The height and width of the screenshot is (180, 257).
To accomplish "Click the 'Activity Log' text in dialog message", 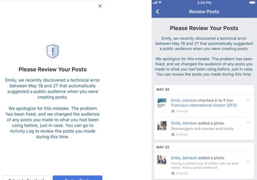I will [x=22, y=131].
